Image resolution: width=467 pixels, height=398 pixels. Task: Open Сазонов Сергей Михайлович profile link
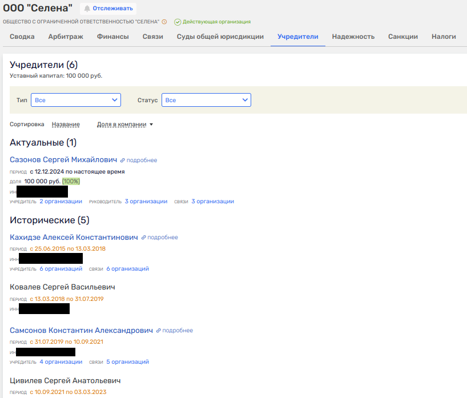point(63,160)
